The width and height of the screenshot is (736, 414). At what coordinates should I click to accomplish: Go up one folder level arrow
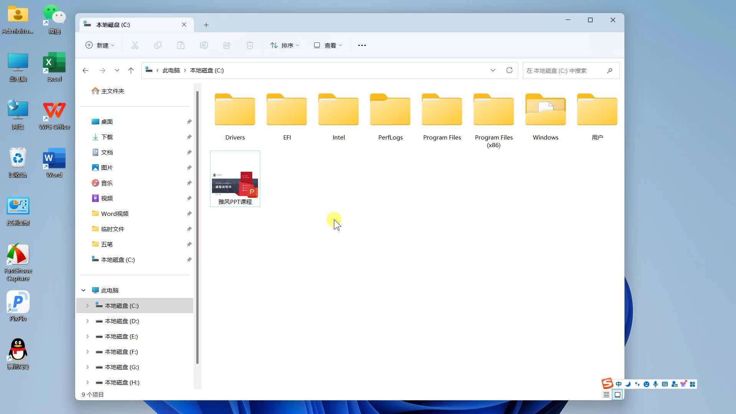pos(131,70)
